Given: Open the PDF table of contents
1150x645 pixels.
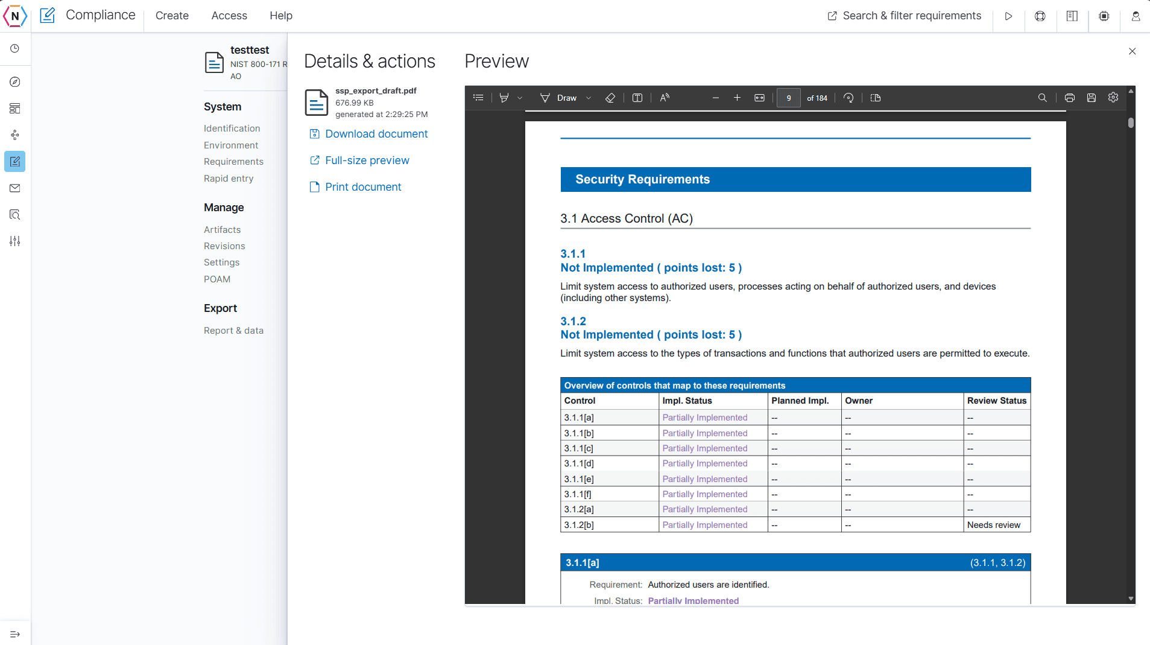Looking at the screenshot, I should pyautogui.click(x=478, y=98).
